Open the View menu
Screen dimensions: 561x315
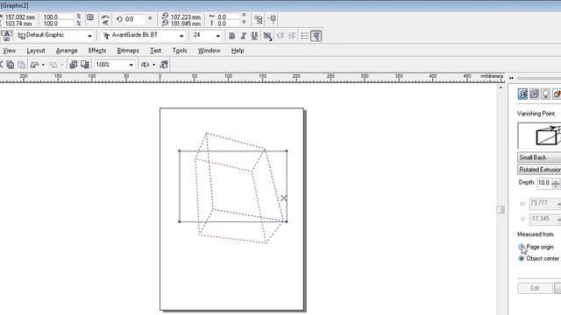click(x=10, y=51)
